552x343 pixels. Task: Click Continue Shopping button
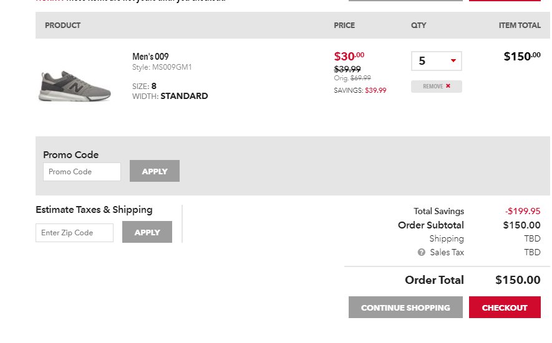coord(405,307)
